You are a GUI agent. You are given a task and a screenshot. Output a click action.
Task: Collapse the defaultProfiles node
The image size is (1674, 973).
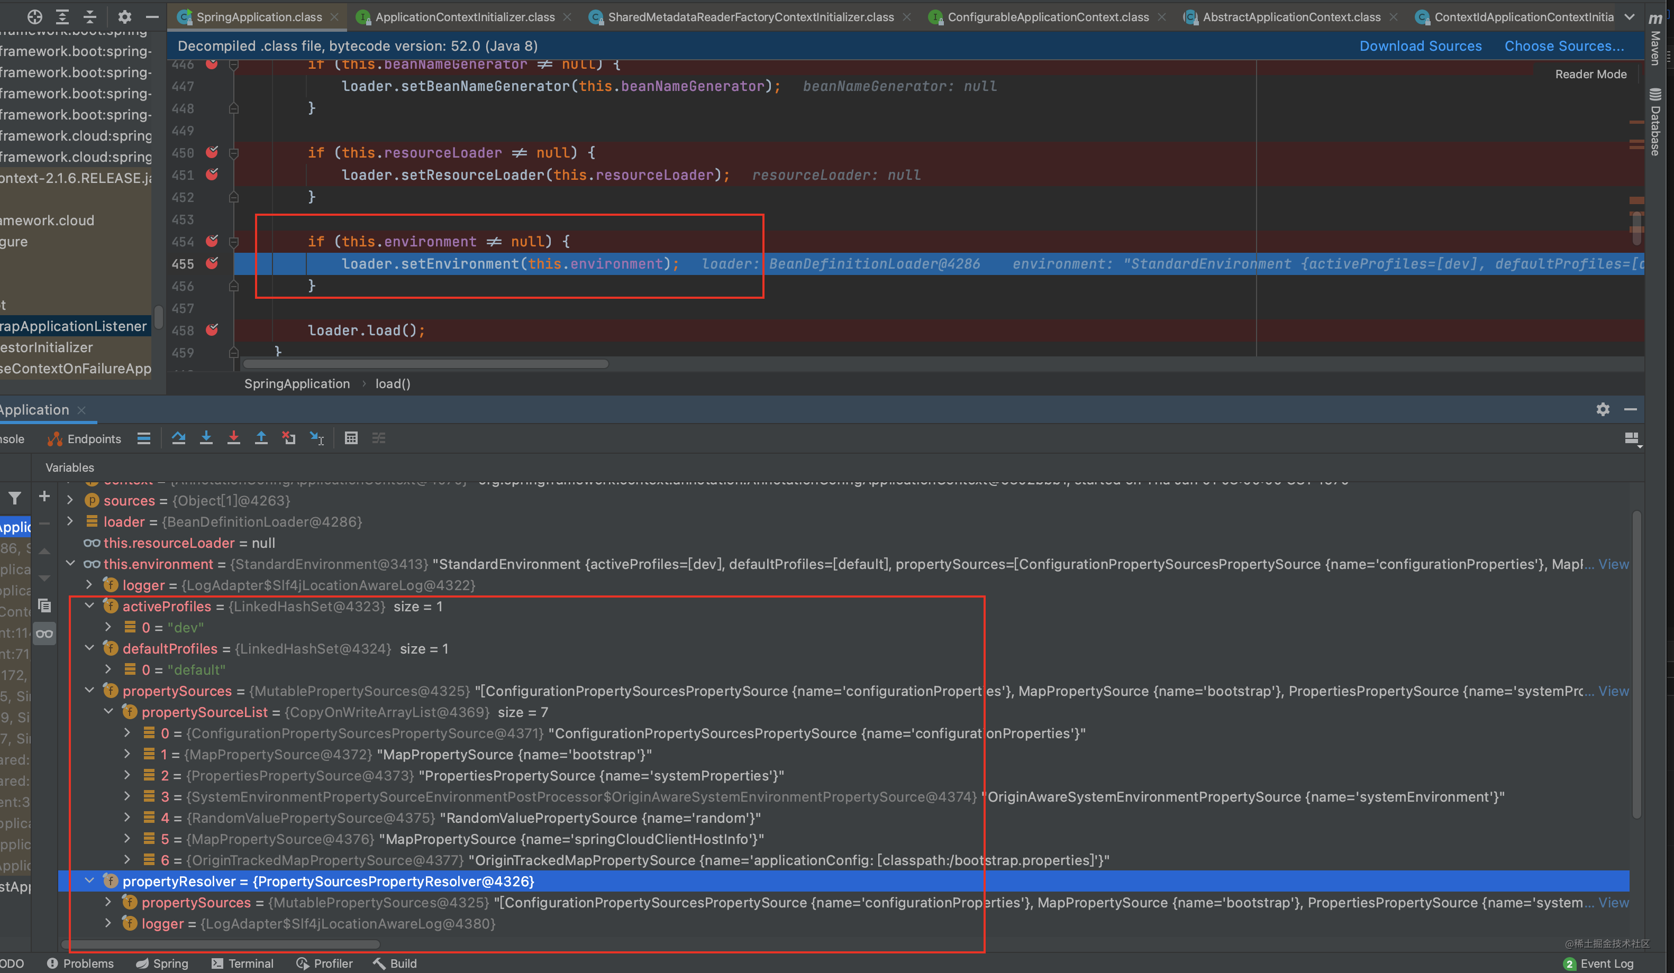[90, 648]
